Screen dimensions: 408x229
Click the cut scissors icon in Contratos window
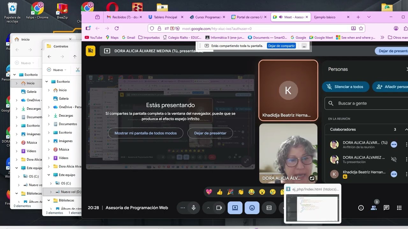point(78,70)
